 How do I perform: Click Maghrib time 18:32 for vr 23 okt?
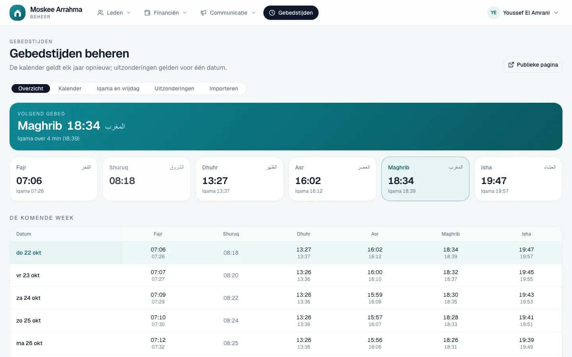[450, 272]
